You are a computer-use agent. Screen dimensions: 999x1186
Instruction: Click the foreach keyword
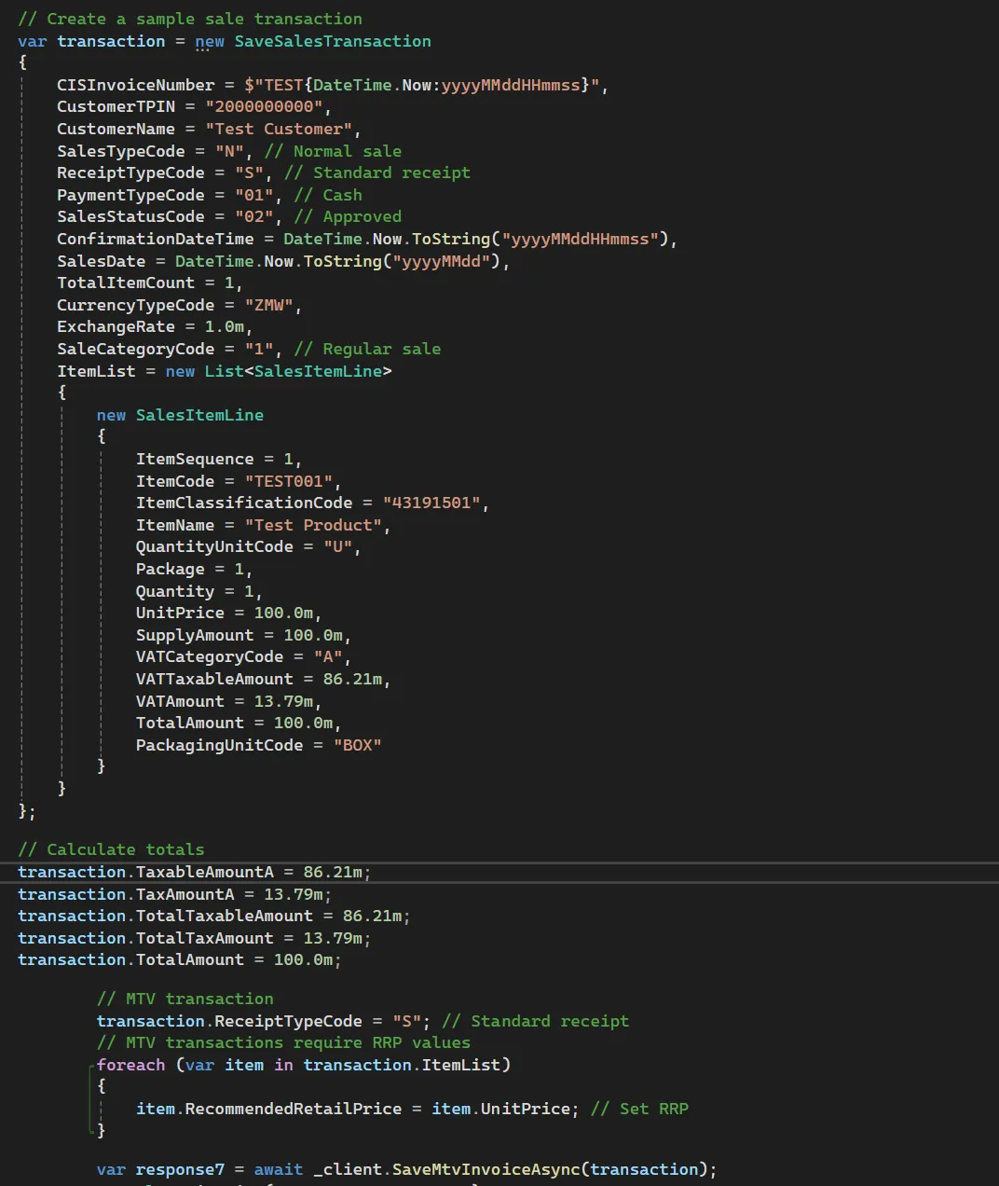pyautogui.click(x=130, y=1065)
